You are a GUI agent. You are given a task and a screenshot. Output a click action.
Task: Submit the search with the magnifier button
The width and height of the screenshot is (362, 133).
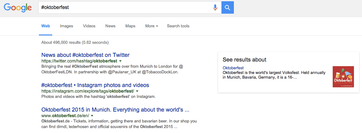pos(227,7)
